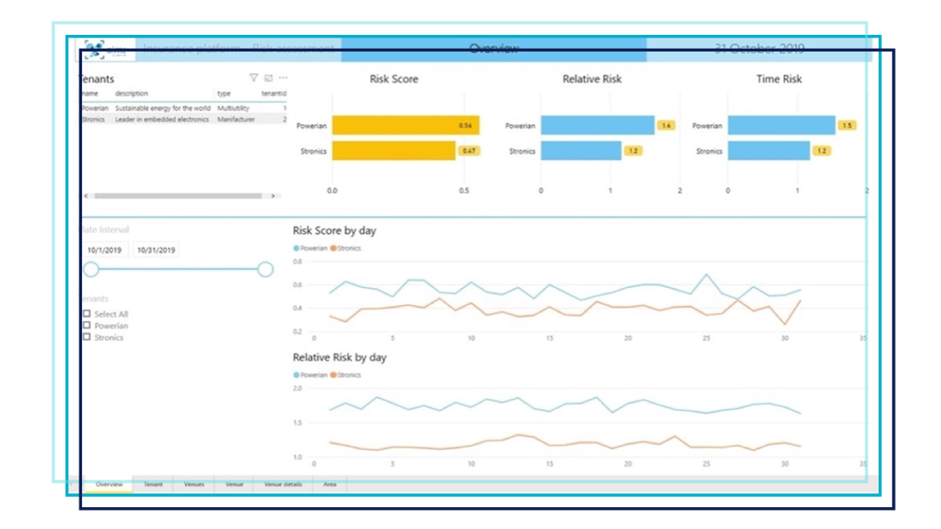Click the right handle of the date slider
Viewport: 941px width, 529px height.
coord(266,270)
